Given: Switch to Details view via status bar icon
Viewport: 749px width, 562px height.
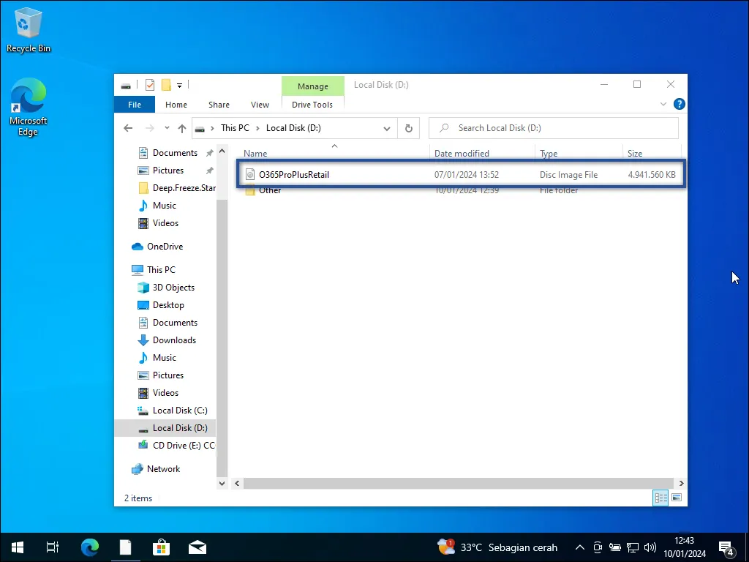Looking at the screenshot, I should click(660, 498).
